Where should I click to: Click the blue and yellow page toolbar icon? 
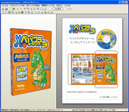point(45,12)
